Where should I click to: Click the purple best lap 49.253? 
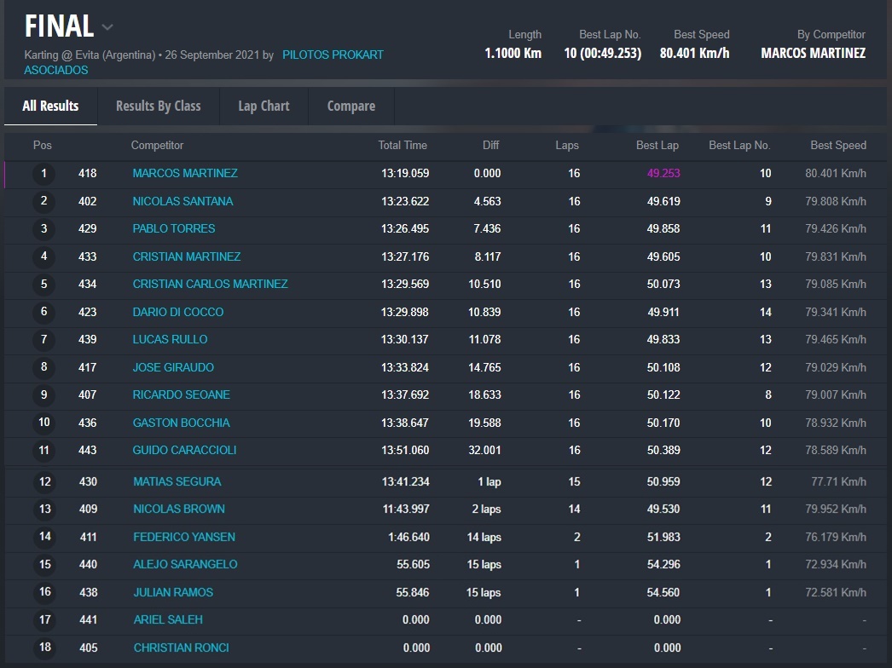click(663, 174)
